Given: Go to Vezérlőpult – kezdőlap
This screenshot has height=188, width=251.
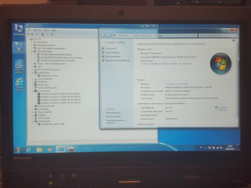Looking at the screenshot, I should 115,43.
